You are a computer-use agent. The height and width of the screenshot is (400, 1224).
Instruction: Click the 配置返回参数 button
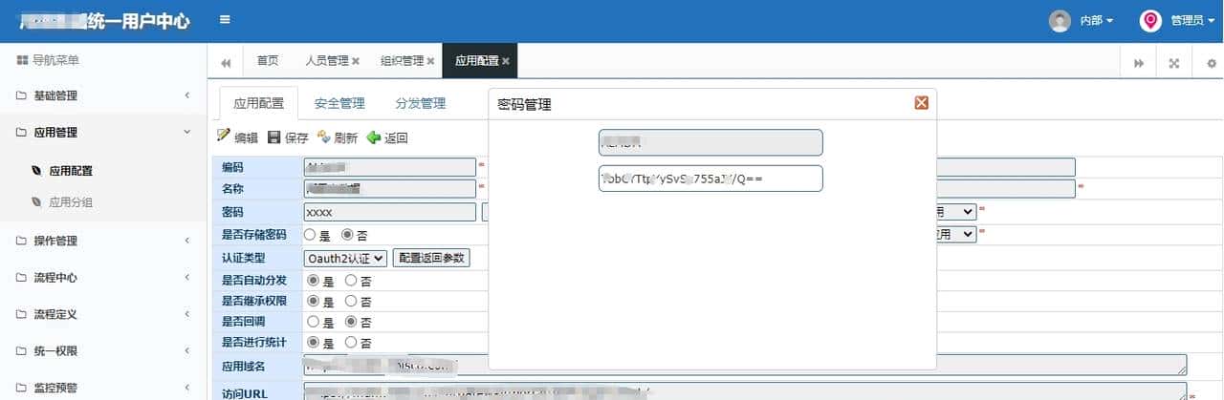(x=431, y=258)
